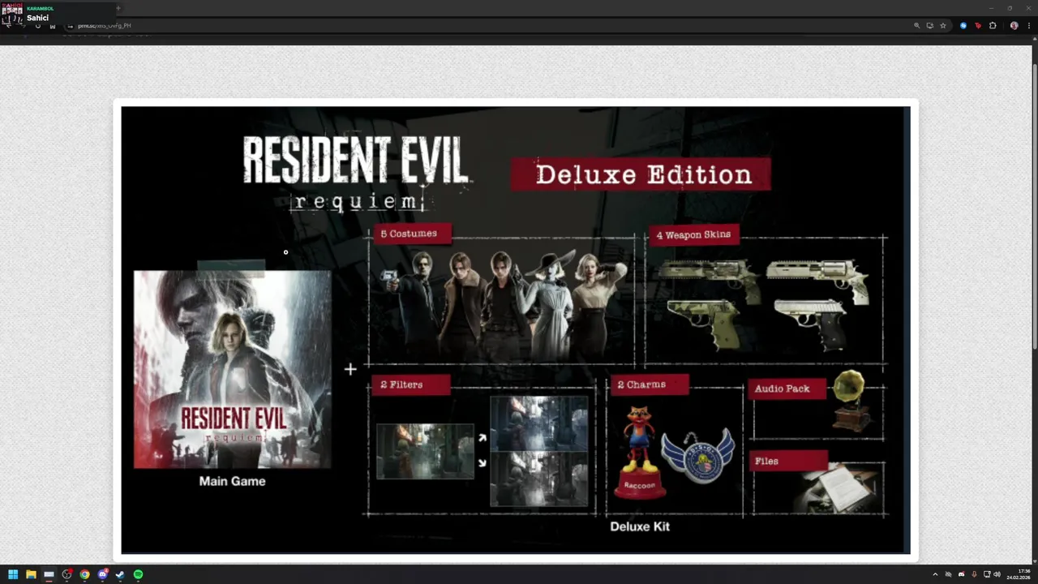
Task: Open Google Chrome from the taskbar
Action: 84,574
